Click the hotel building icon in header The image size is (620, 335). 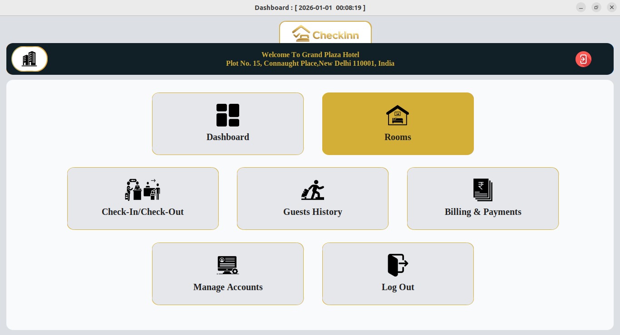30,59
